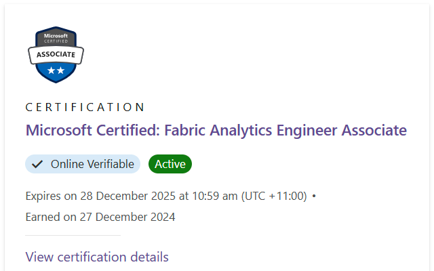Viewport: 434px width, 271px height.
Task: Click the blue lower section of the shield
Action: point(56,71)
